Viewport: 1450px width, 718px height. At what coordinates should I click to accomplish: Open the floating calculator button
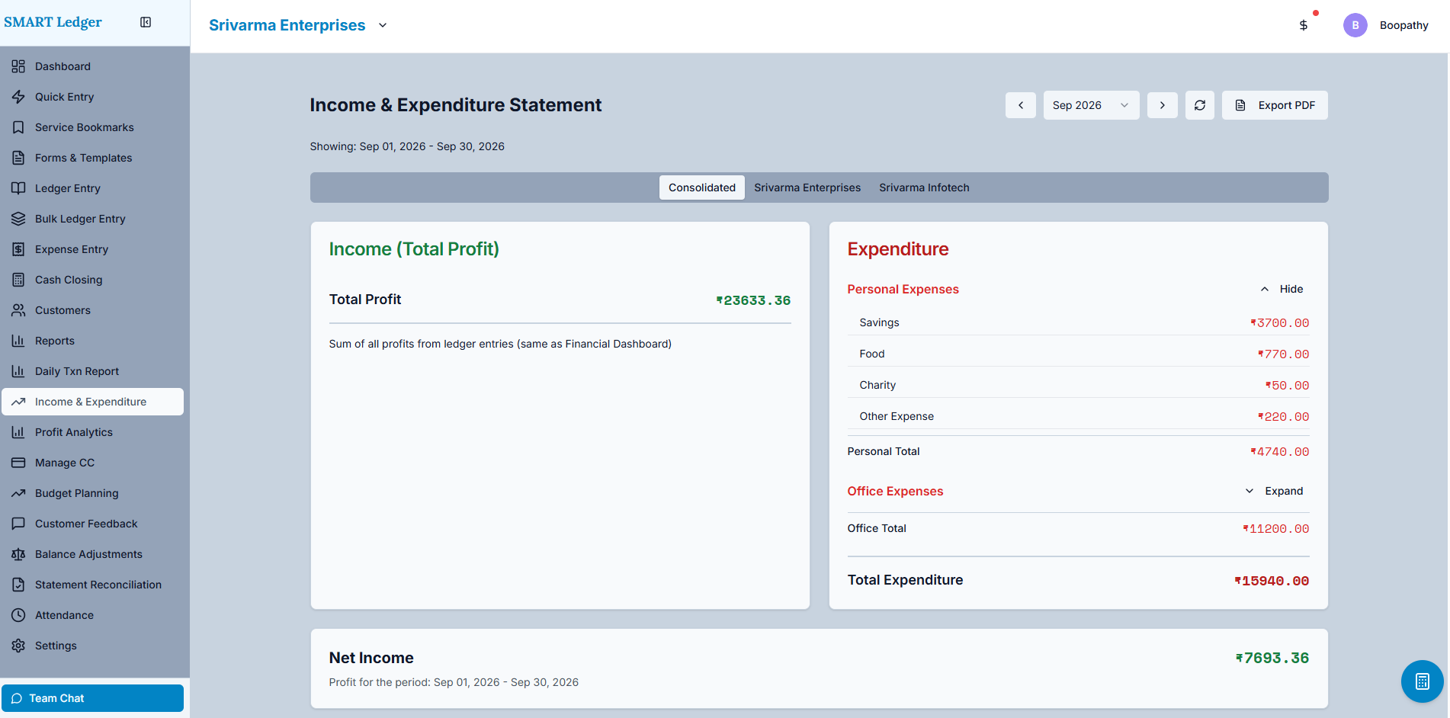coord(1423,681)
